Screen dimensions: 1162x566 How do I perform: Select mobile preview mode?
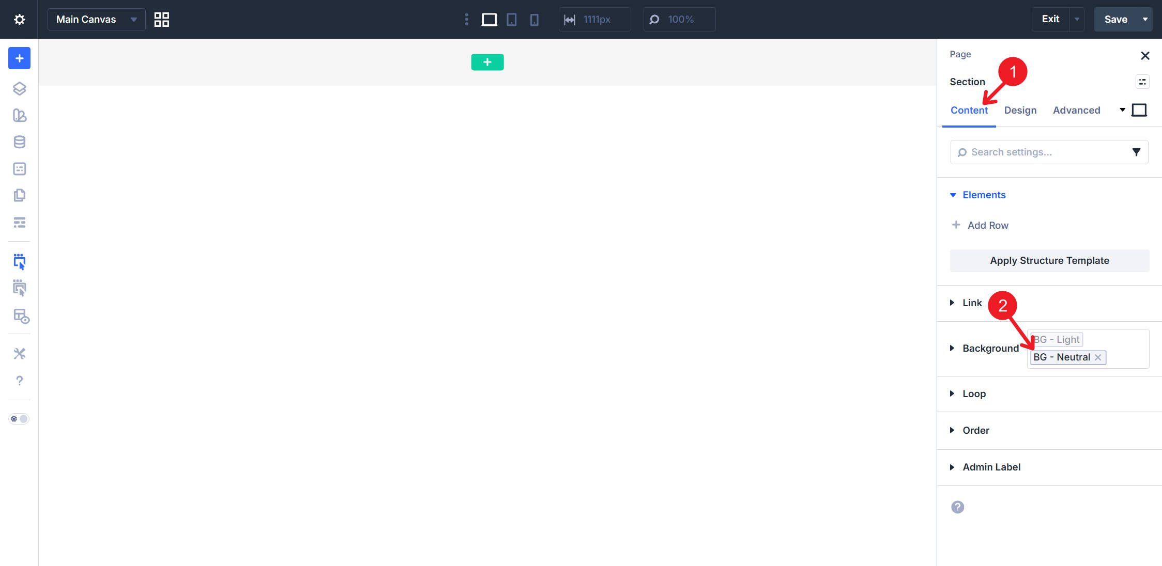tap(534, 19)
